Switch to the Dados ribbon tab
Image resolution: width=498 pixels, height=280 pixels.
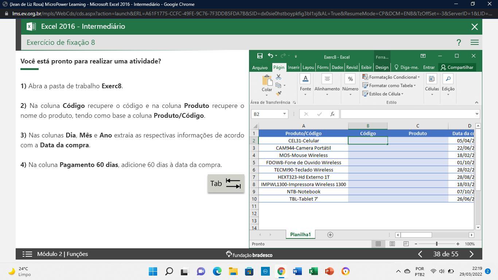click(x=338, y=67)
